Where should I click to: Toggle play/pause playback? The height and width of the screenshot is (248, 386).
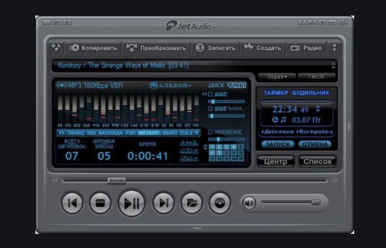[x=132, y=203]
